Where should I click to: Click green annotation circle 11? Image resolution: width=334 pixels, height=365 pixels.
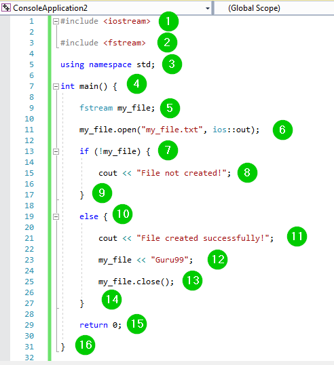297,237
